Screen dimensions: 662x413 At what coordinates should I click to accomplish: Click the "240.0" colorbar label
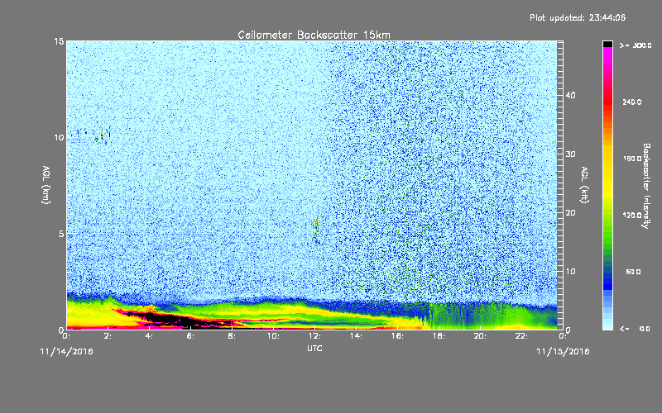(x=632, y=102)
